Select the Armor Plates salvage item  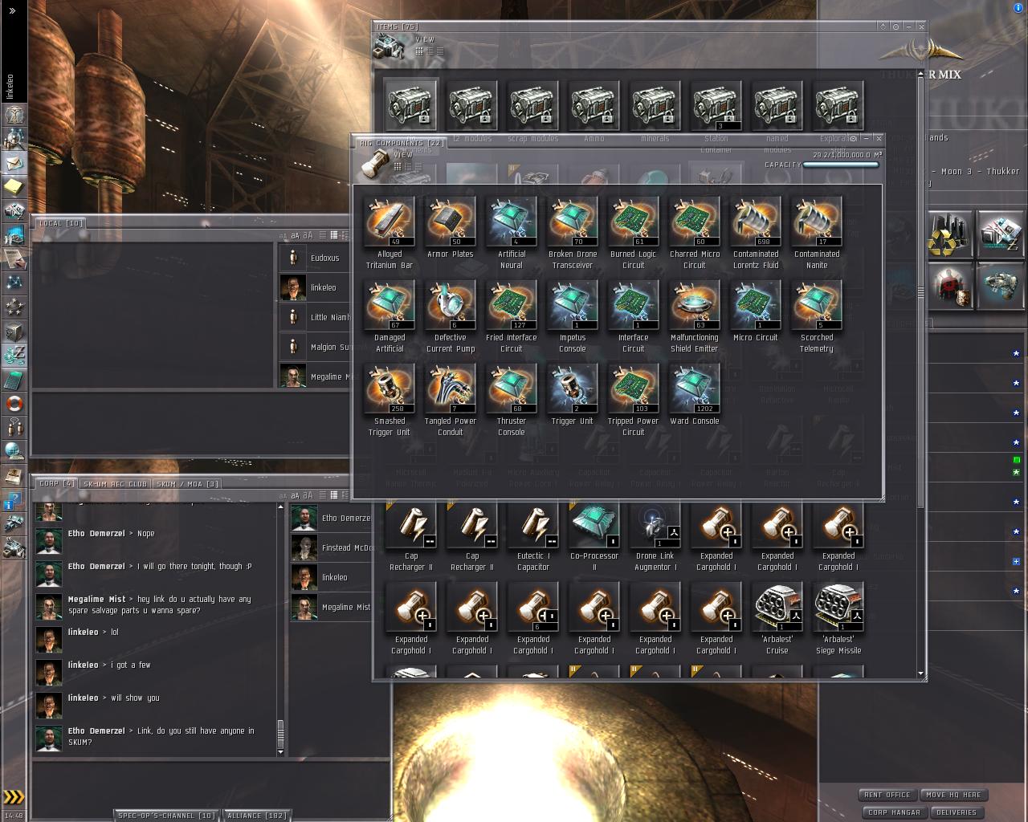click(451, 227)
